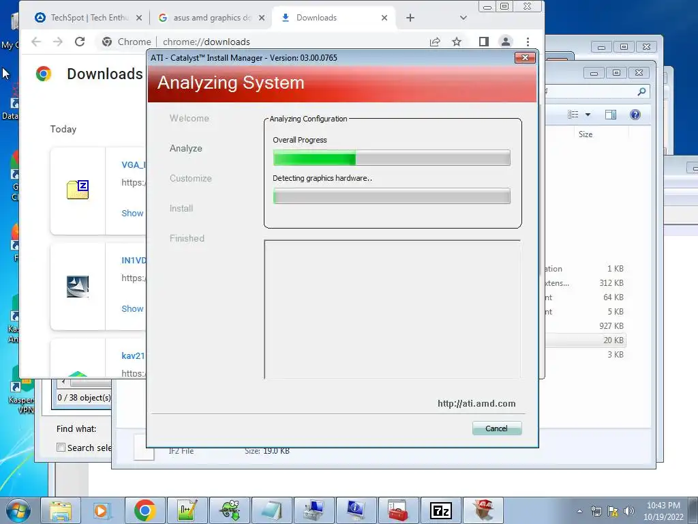Open the notepad app on taskbar

pos(271,511)
